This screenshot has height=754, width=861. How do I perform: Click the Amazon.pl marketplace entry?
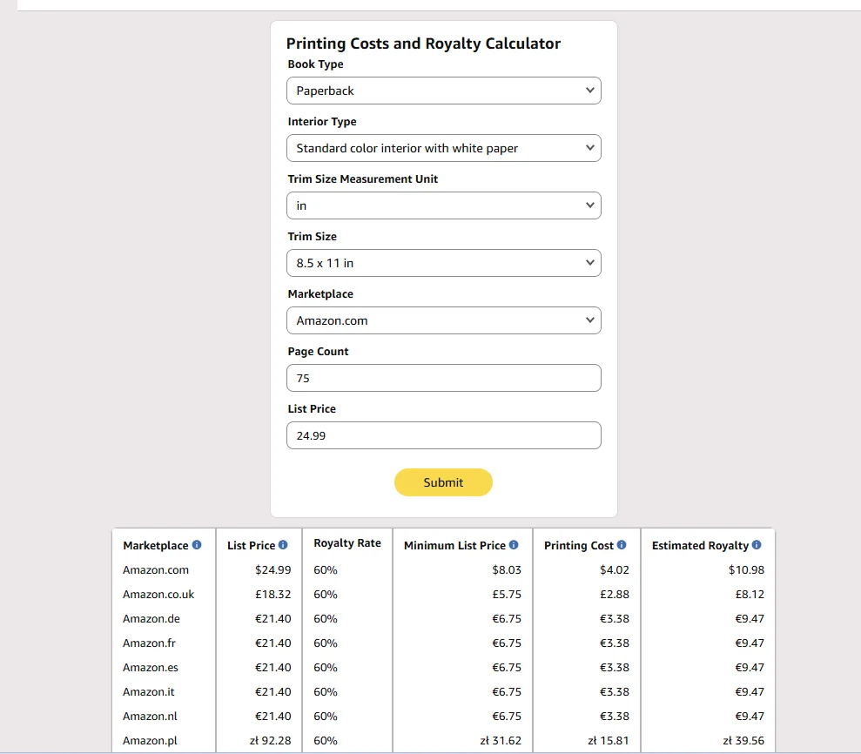click(x=150, y=740)
